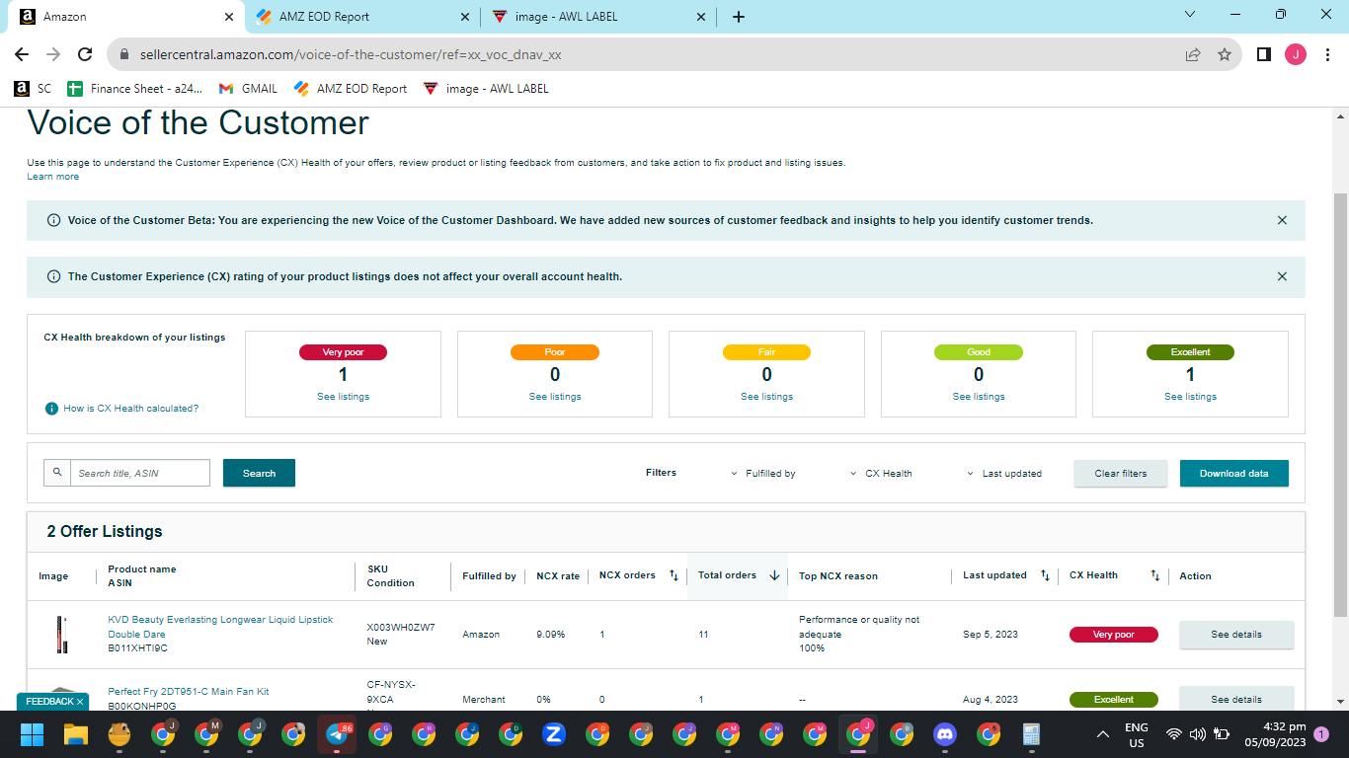Click the Excellent dark-green badge in the breakdown
Screen dimensions: 1349x758
pos(1190,352)
